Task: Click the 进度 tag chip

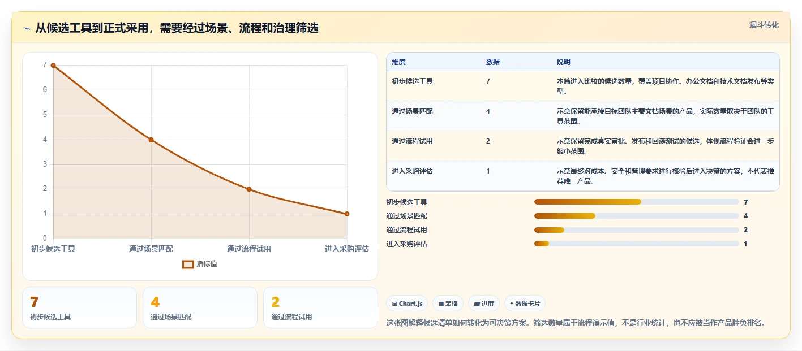Action: 484,304
